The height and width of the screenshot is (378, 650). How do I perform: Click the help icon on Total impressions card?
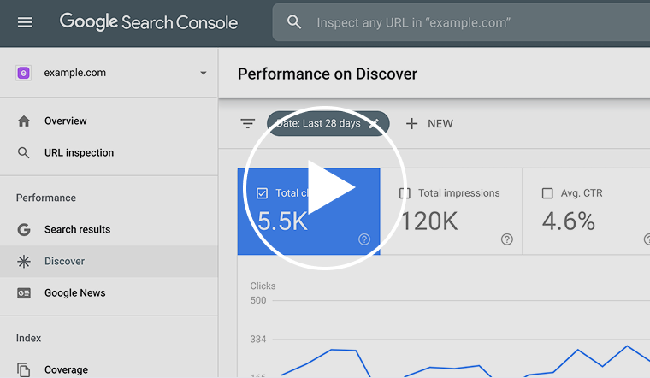(506, 239)
